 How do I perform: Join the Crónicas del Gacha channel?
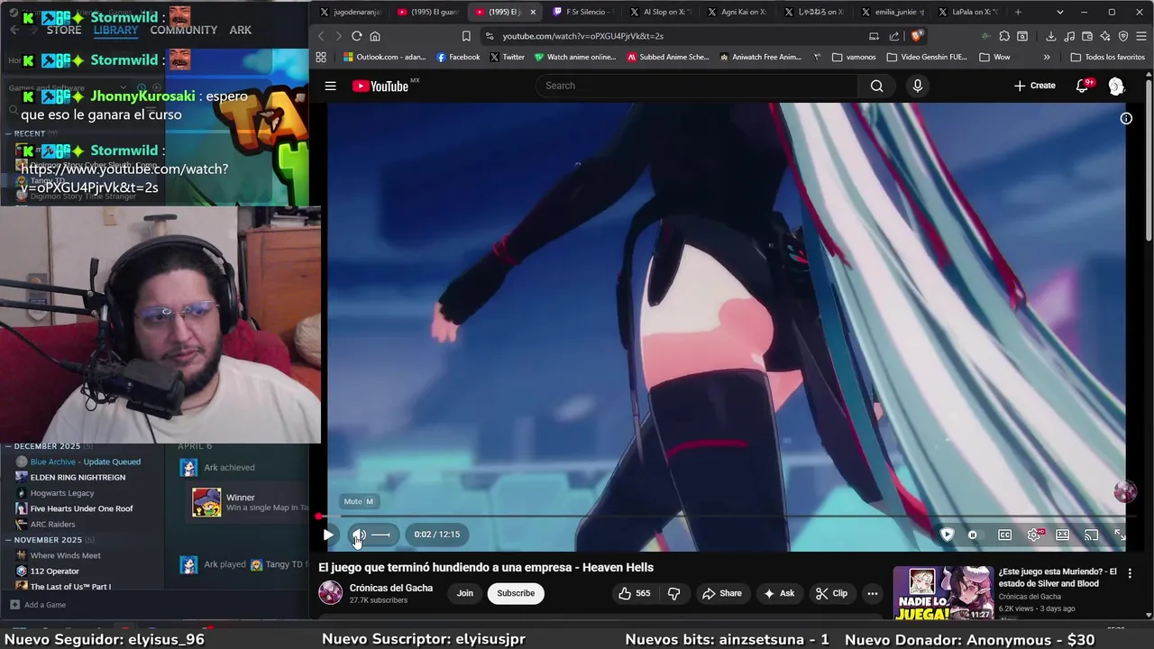coord(464,593)
